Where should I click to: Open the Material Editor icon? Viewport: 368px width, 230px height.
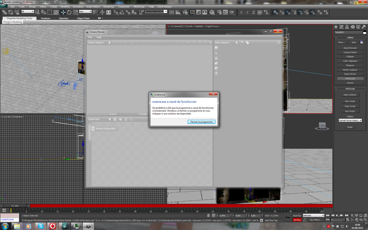212,12
